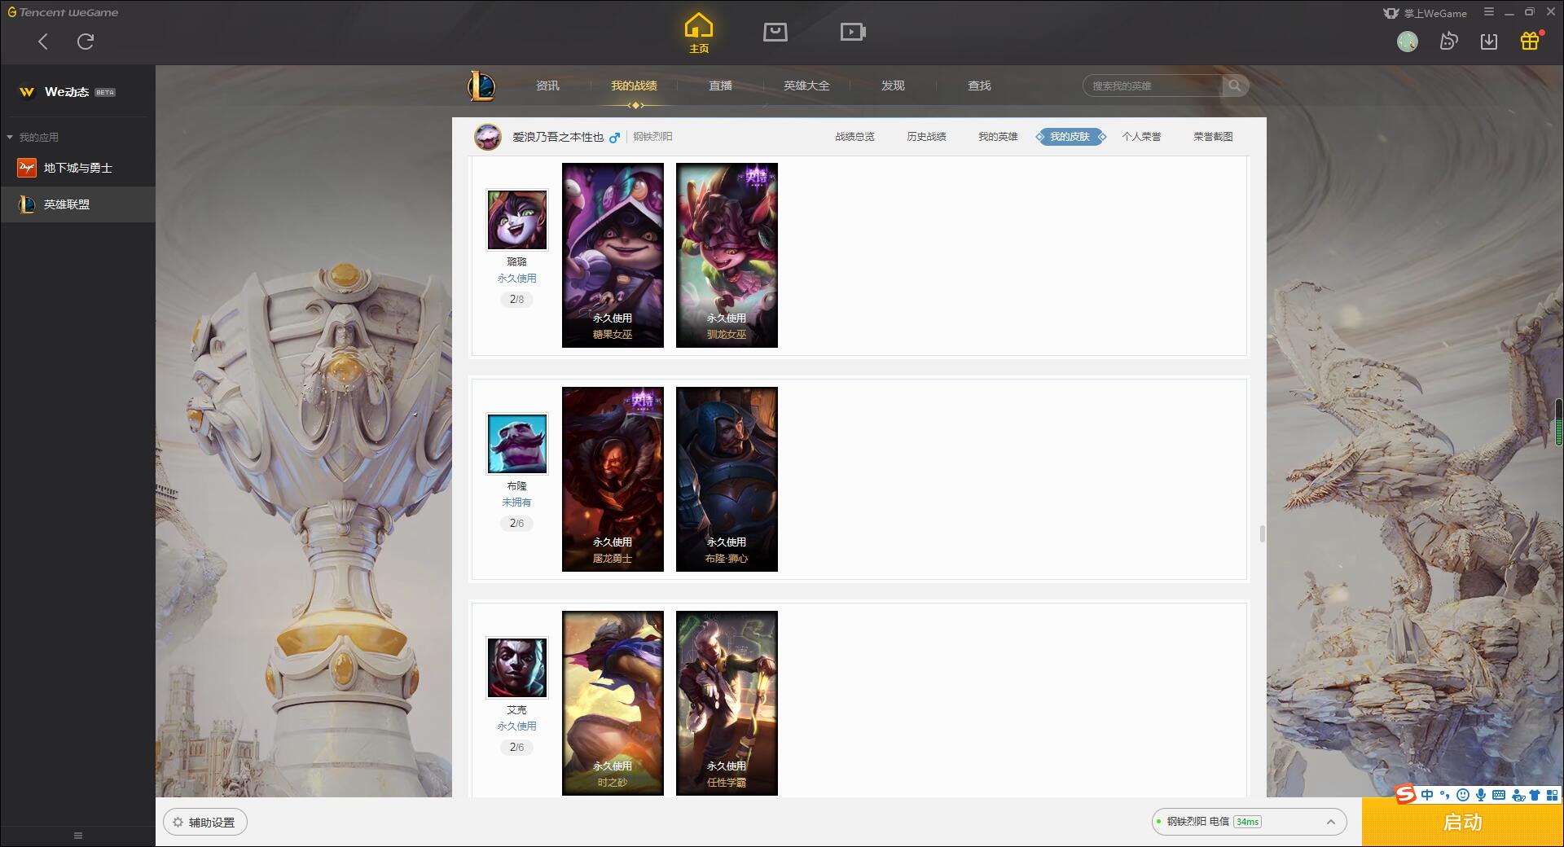The width and height of the screenshot is (1564, 847).
Task: Go back with the back arrow
Action: point(43,42)
